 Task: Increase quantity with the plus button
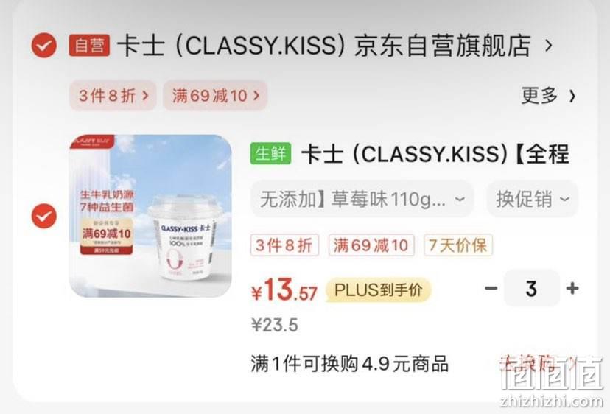[x=572, y=288]
